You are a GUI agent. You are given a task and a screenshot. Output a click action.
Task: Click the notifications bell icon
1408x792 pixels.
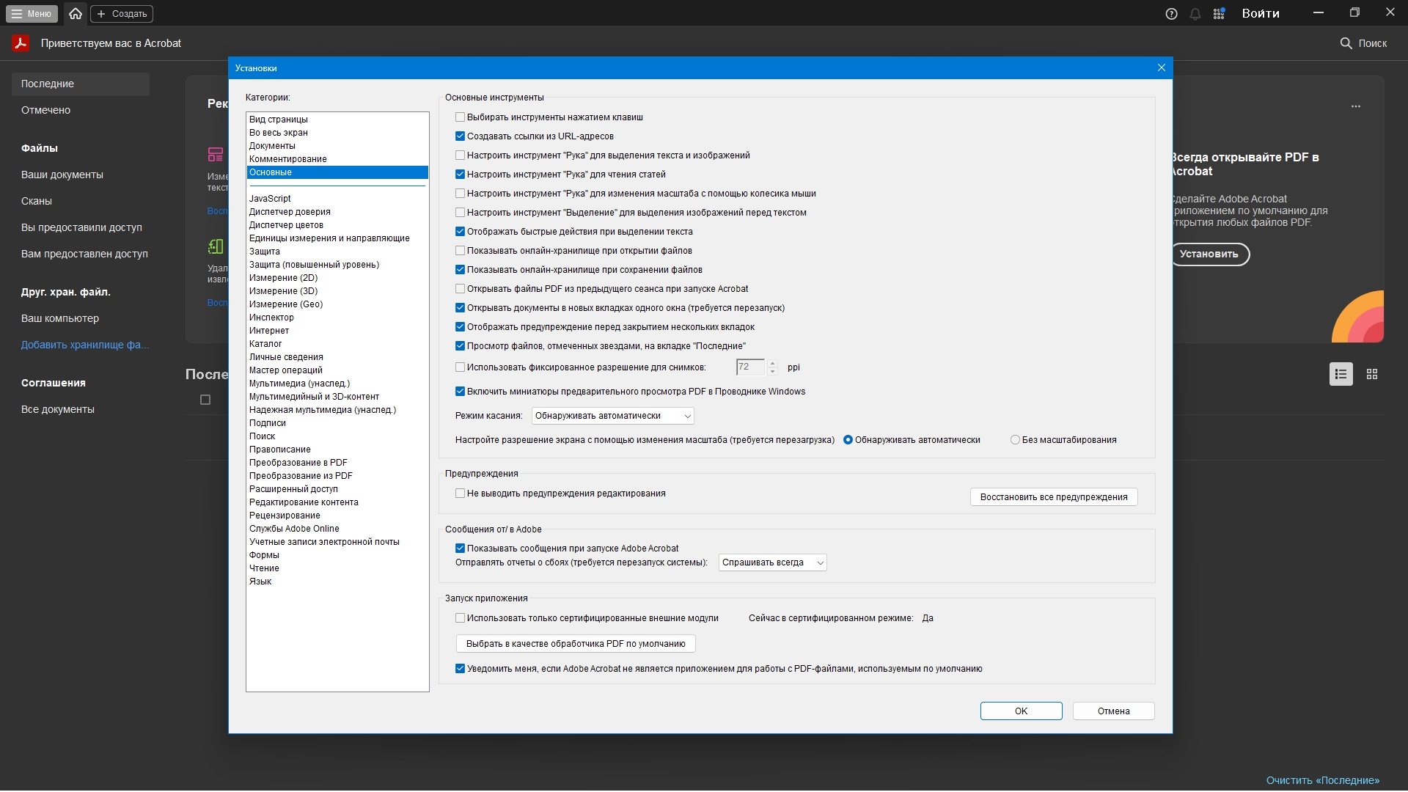[1195, 14]
